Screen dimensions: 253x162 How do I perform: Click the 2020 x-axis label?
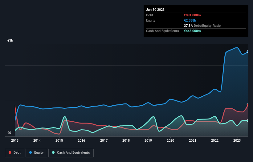170,140
